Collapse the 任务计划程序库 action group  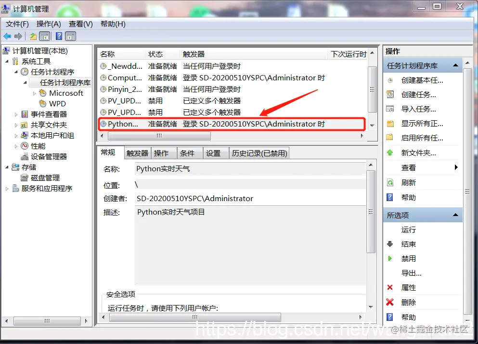[x=455, y=65]
